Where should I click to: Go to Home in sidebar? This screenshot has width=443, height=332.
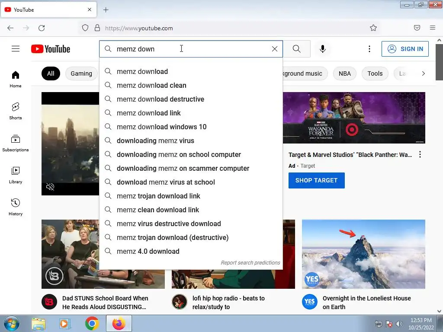coord(16,79)
